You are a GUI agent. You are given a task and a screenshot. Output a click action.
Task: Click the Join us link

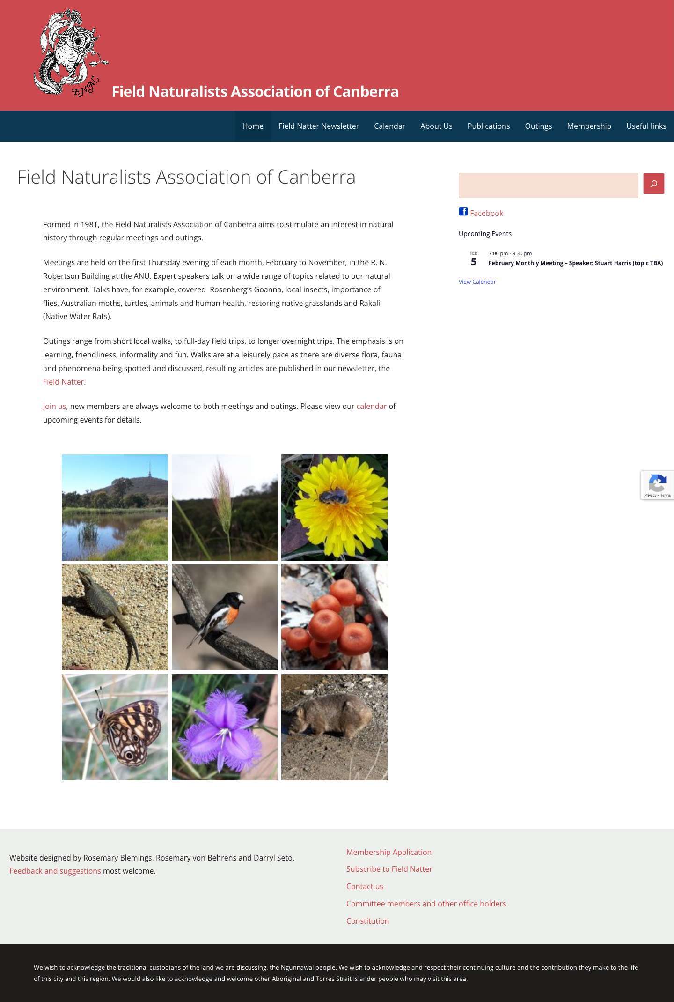pyautogui.click(x=54, y=406)
